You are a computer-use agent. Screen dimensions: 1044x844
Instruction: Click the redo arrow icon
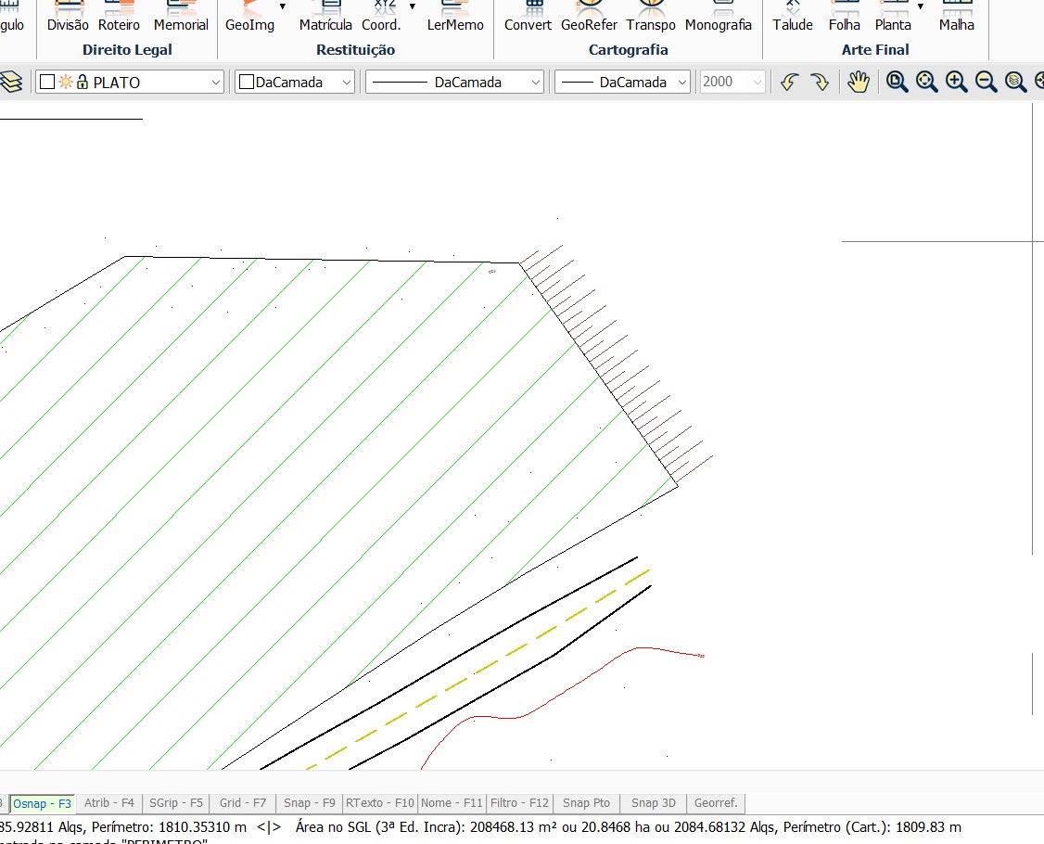[820, 83]
